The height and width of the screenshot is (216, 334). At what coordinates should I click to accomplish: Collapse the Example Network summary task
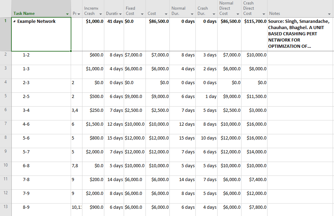[14, 21]
